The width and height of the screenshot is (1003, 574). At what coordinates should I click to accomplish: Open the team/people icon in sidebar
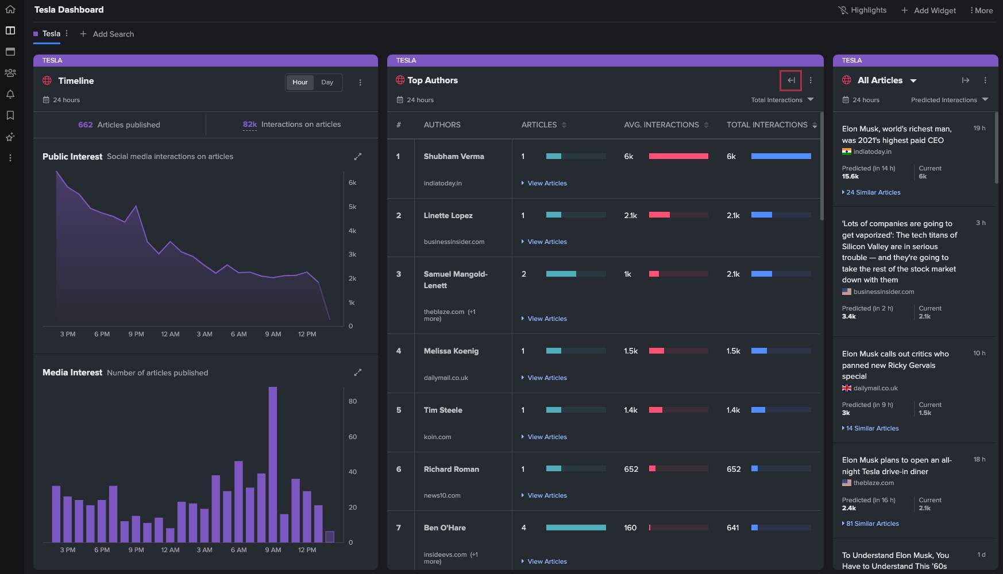tap(10, 73)
